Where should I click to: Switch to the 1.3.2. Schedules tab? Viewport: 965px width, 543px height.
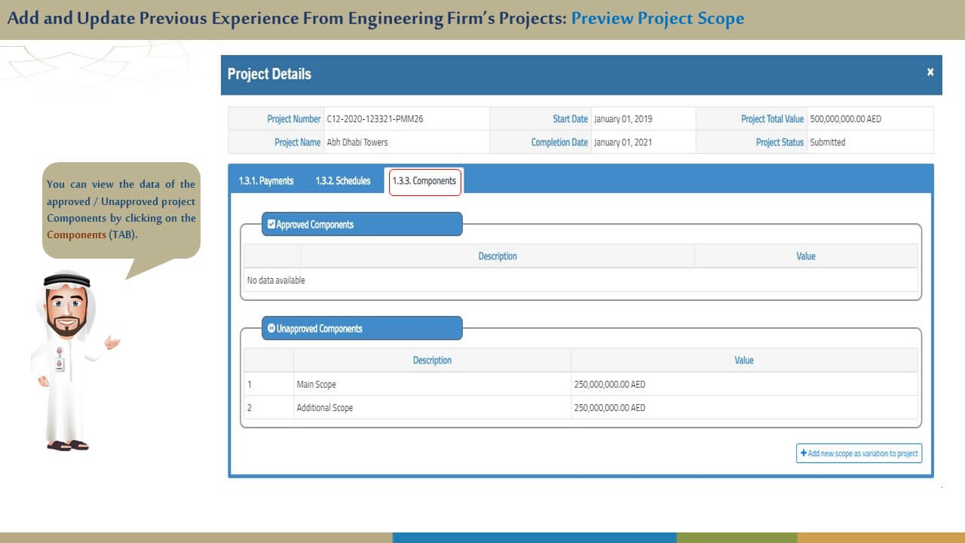(x=343, y=181)
